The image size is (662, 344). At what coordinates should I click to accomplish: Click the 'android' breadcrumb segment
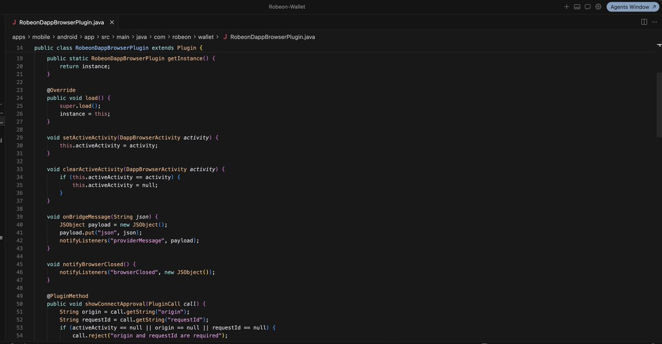(68, 37)
